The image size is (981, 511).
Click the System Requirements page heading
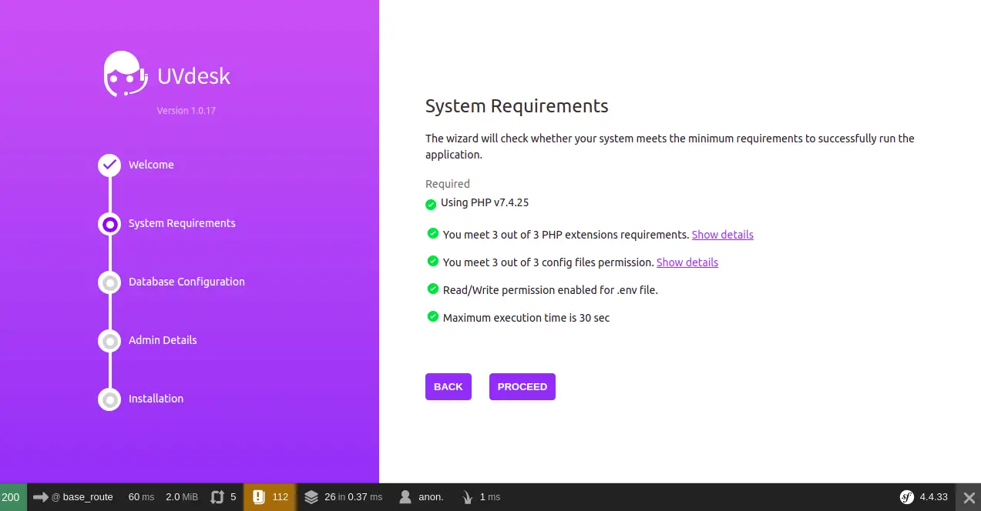517,106
